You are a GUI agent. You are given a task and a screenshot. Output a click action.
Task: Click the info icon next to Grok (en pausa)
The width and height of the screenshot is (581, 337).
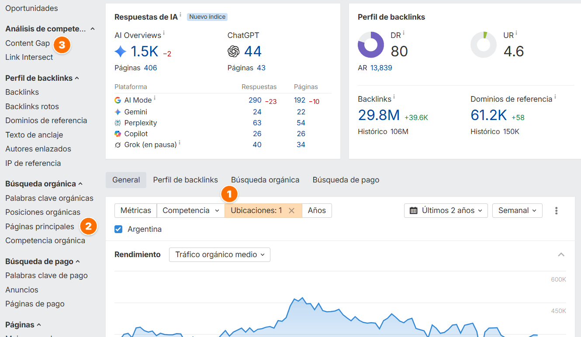180,143
